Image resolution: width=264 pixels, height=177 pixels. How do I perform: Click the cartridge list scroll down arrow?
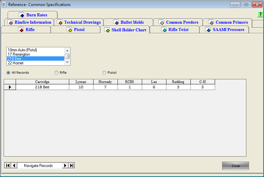[x=67, y=62]
